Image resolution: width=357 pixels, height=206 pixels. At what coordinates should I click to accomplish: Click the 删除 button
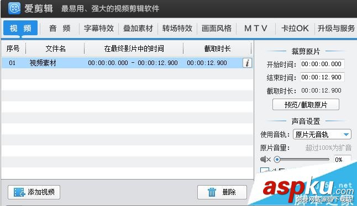222,192
